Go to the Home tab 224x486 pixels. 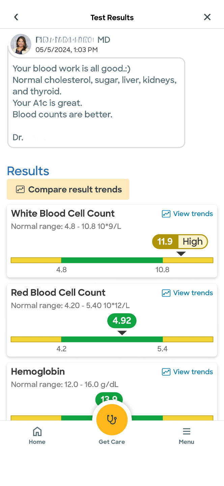pos(37,435)
